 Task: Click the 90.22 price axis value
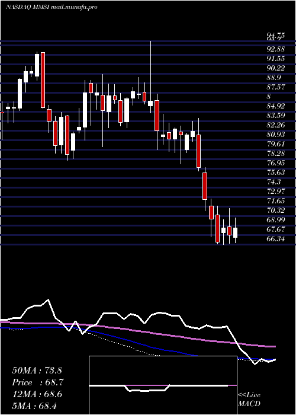tap(276, 68)
